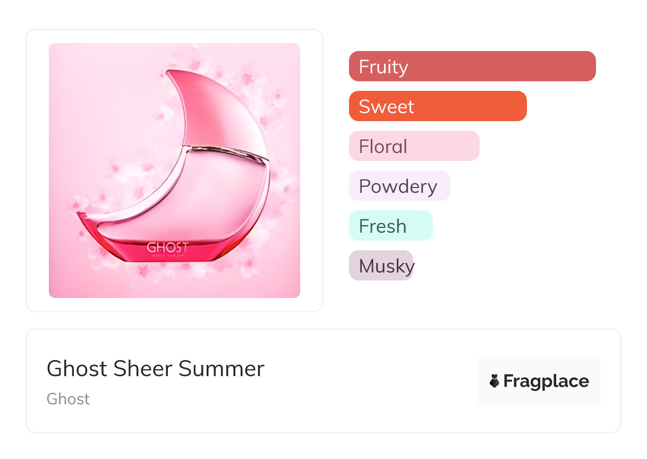Select the Fruity accord bar

tap(472, 66)
